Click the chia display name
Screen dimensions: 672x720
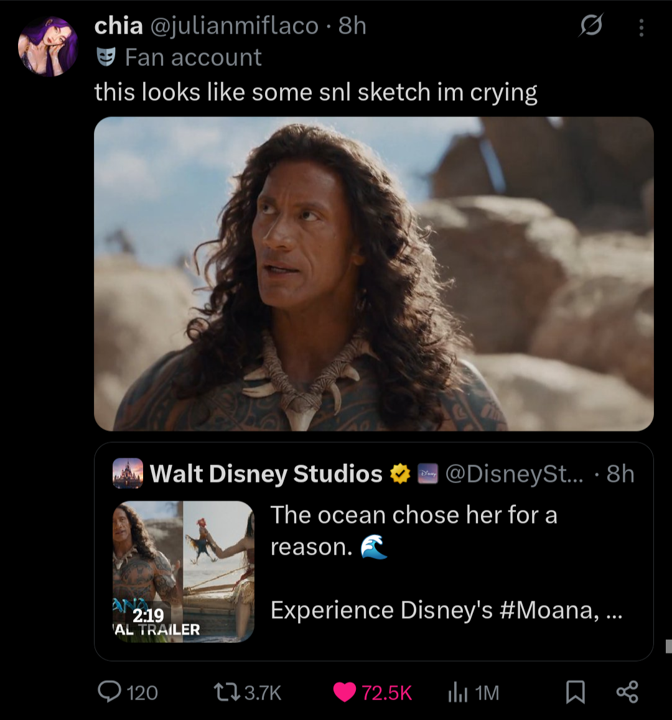click(x=118, y=26)
